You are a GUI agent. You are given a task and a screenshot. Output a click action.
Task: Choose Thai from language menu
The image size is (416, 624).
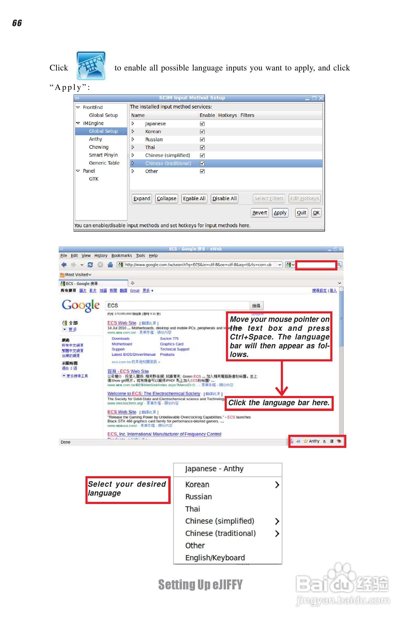[228, 509]
